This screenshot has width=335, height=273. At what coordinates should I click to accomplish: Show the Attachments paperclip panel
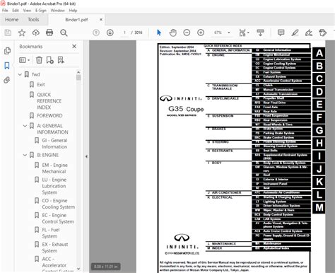(x=7, y=81)
